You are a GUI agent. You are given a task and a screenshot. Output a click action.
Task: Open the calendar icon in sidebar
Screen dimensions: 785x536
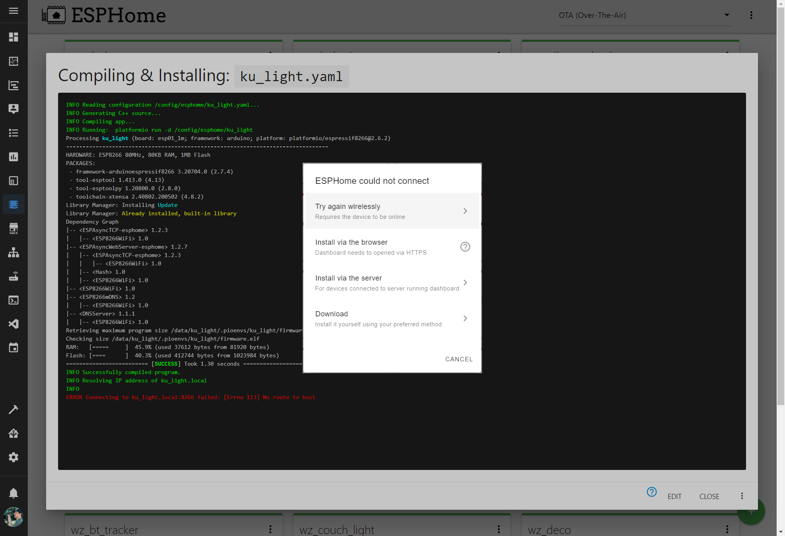tap(14, 347)
